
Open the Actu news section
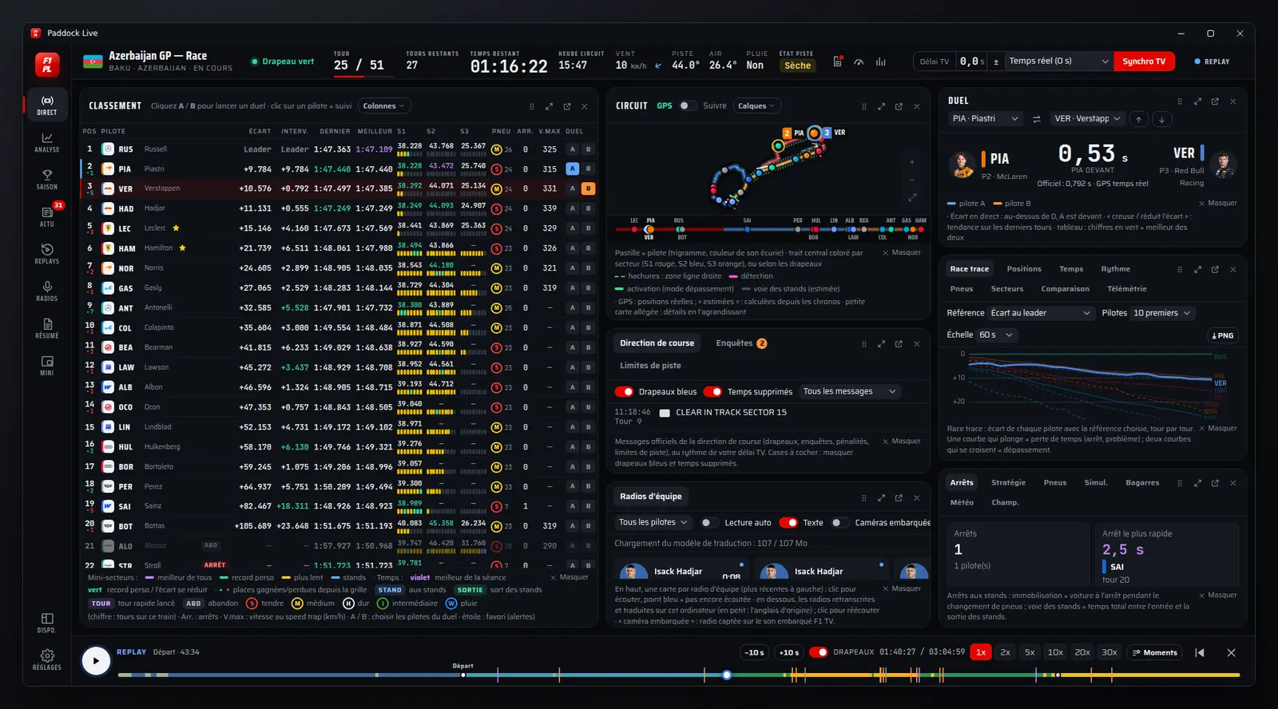pos(47,216)
